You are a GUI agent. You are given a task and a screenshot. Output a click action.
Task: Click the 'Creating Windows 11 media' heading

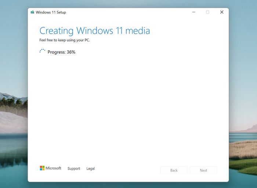pos(95,31)
